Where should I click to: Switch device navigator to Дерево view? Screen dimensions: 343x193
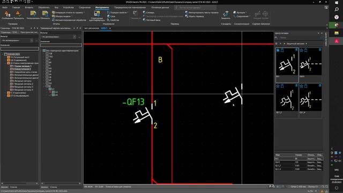pyautogui.click(x=44, y=187)
